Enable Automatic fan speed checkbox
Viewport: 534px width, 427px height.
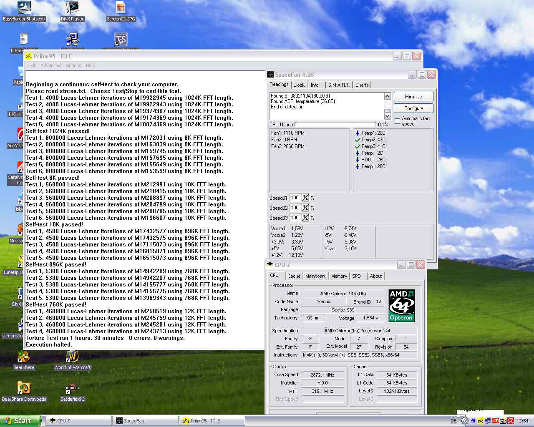tap(398, 121)
